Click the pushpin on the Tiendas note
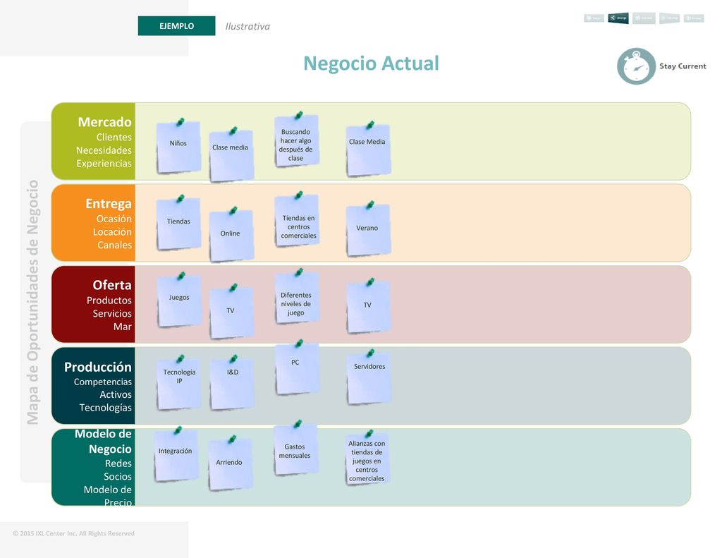 180,199
